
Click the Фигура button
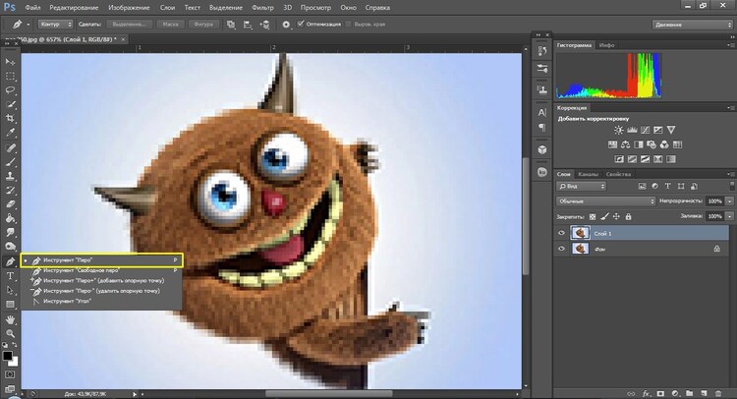coord(203,24)
